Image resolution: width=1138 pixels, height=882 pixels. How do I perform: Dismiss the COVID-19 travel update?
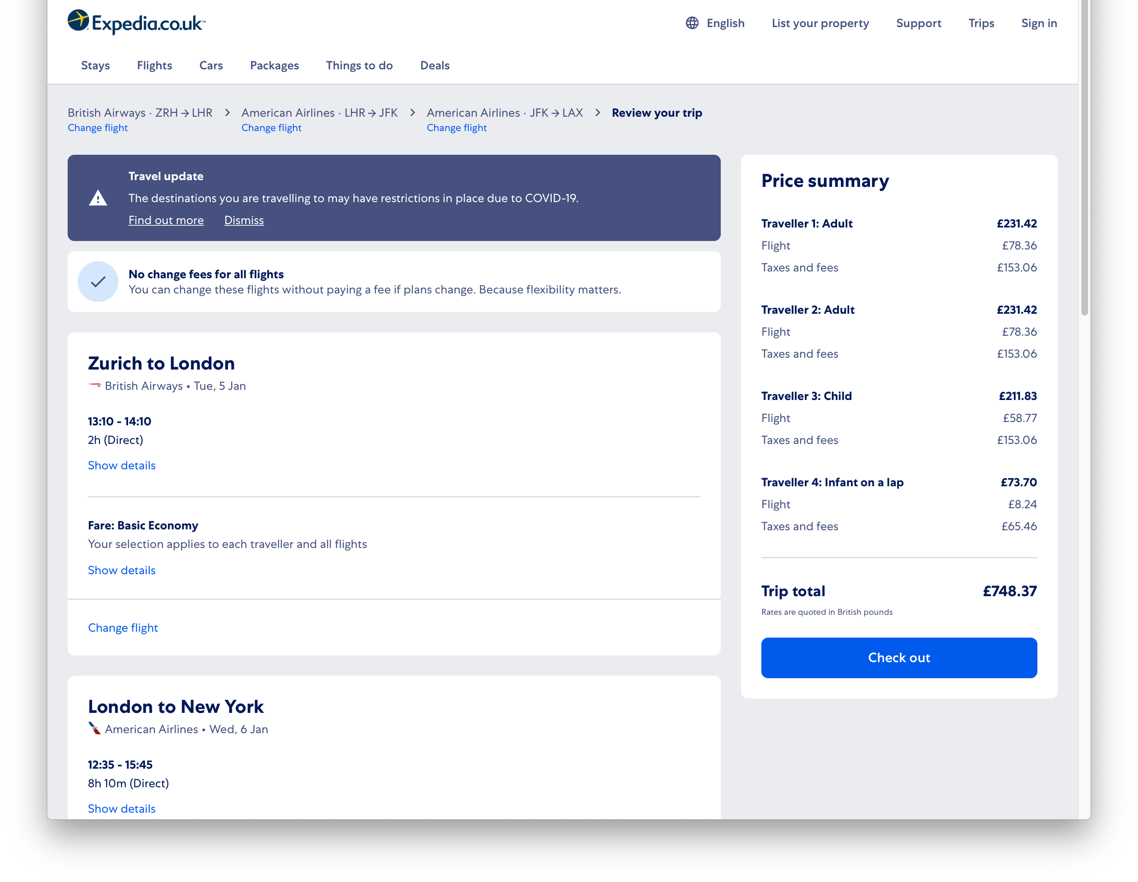pyautogui.click(x=244, y=220)
